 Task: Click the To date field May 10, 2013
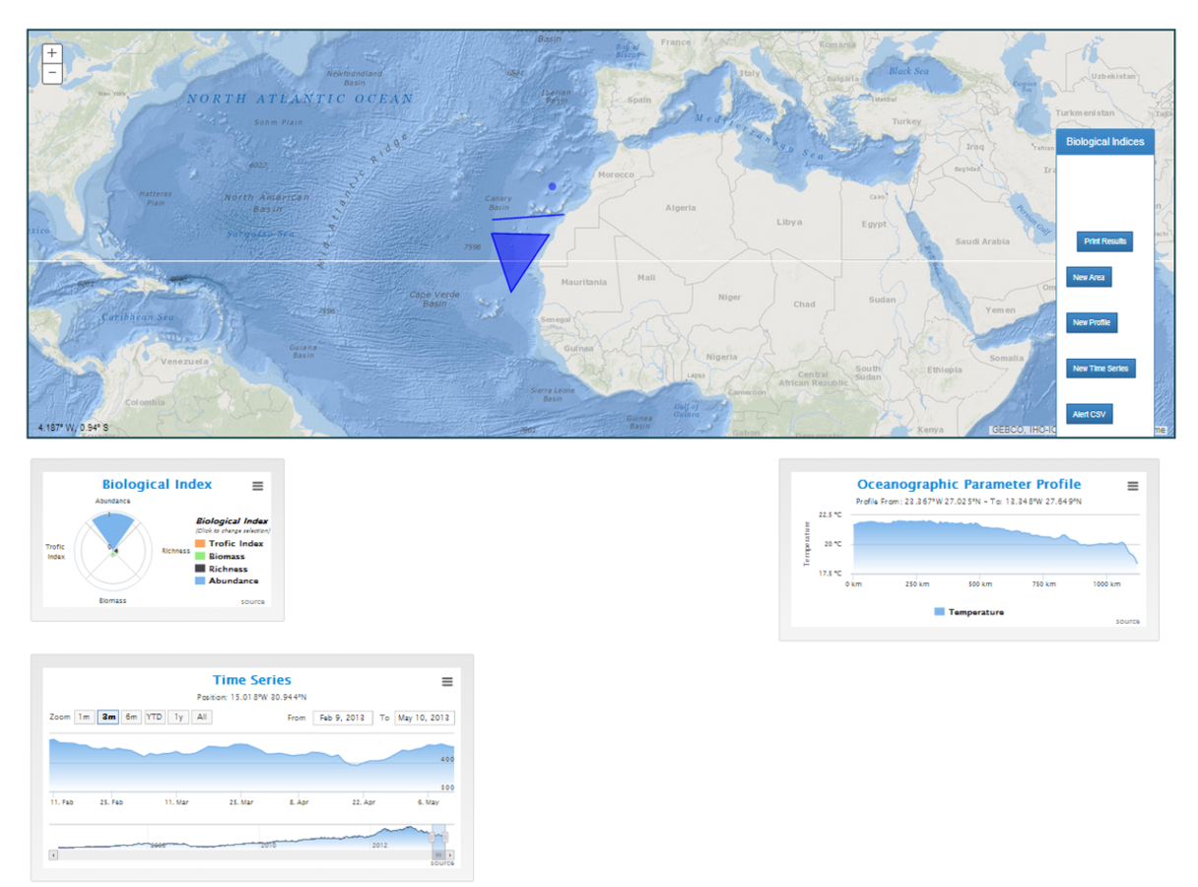click(x=425, y=717)
